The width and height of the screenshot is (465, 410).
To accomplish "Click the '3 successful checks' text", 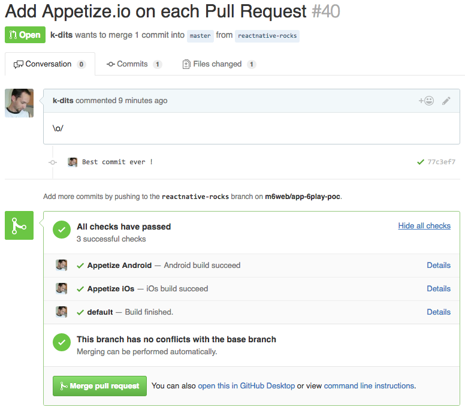I will pyautogui.click(x=111, y=239).
